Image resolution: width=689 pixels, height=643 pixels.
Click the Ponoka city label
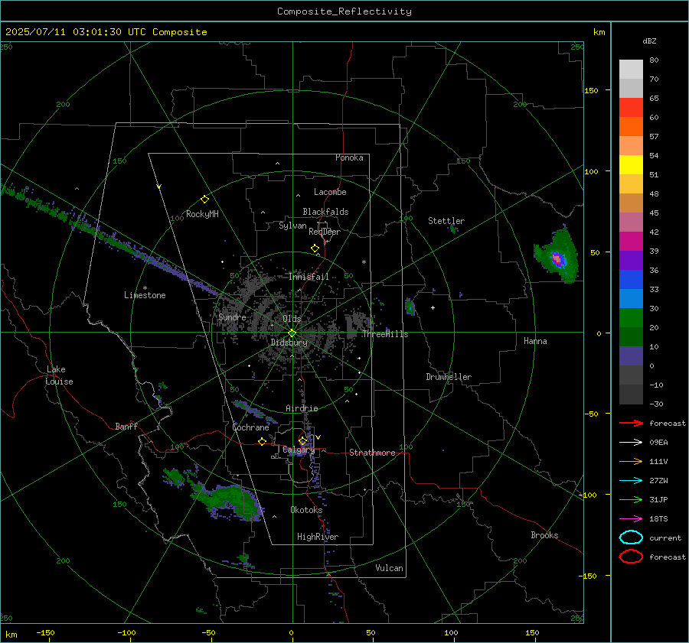pyautogui.click(x=349, y=158)
